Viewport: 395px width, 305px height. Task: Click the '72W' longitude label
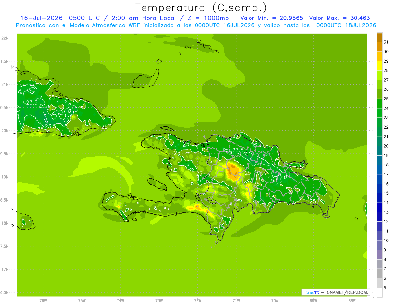coord(197,301)
